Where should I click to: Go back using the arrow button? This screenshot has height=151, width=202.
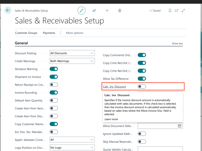point(8,10)
